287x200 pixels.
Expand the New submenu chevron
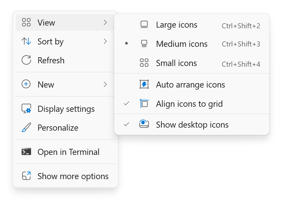[106, 85]
